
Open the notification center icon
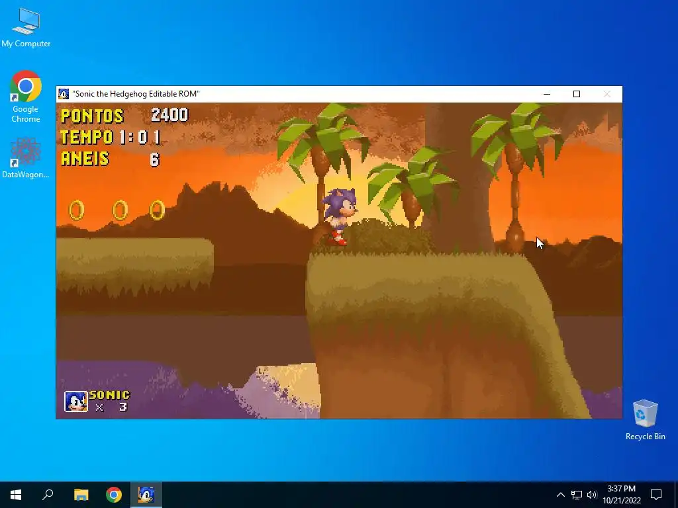coord(656,495)
